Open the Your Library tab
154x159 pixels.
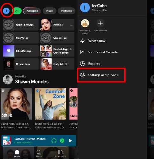click(x=60, y=154)
